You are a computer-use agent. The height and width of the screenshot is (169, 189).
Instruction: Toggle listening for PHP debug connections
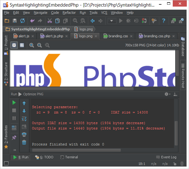point(144,21)
